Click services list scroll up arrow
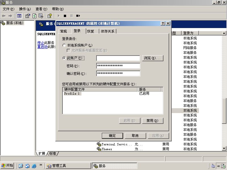Viewport: 227px width, 170px height. 224,33
